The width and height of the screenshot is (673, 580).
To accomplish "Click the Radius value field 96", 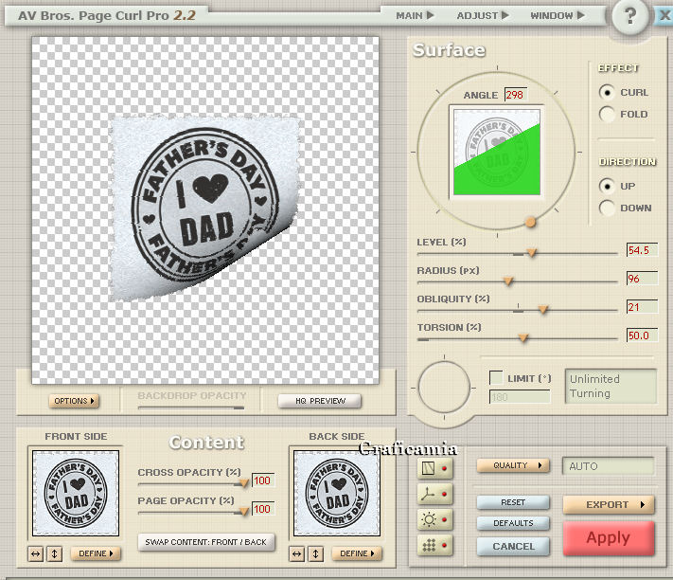I will (x=642, y=279).
